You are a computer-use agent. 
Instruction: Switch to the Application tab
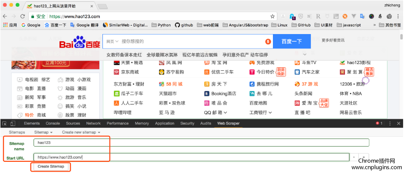[165, 123]
